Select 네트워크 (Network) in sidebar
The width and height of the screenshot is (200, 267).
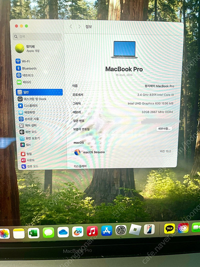coord(25,75)
